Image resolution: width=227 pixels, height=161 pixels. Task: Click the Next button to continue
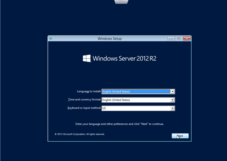[180, 136]
